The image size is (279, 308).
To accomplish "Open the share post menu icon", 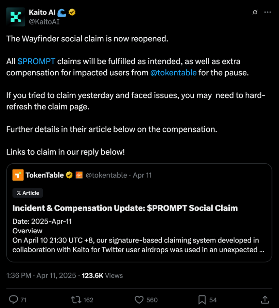I will (x=265, y=300).
